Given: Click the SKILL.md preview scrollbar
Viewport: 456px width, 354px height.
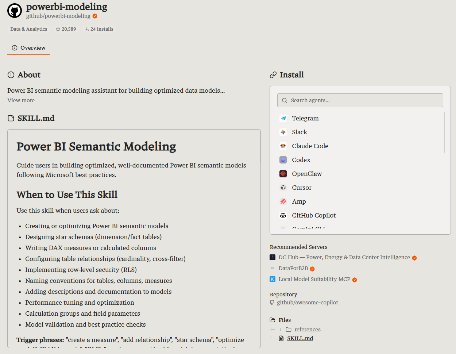Looking at the screenshot, I should pyautogui.click(x=260, y=147).
